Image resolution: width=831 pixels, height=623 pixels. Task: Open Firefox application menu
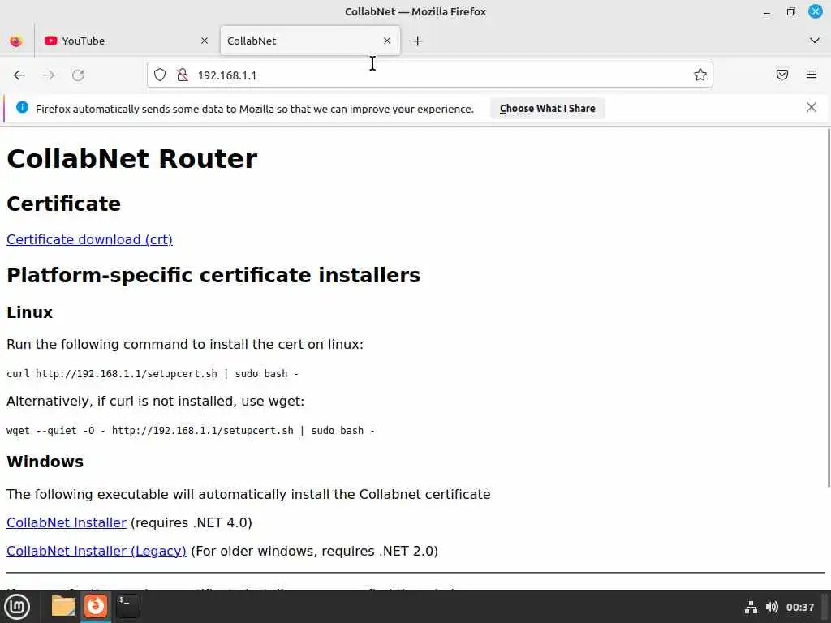point(812,75)
